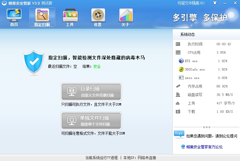Open 蜂巢安全管家官方论坛 forum link

click(204, 147)
